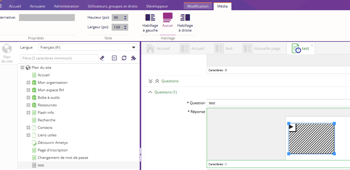Click the puzzle piece plugin icon

click(133, 58)
